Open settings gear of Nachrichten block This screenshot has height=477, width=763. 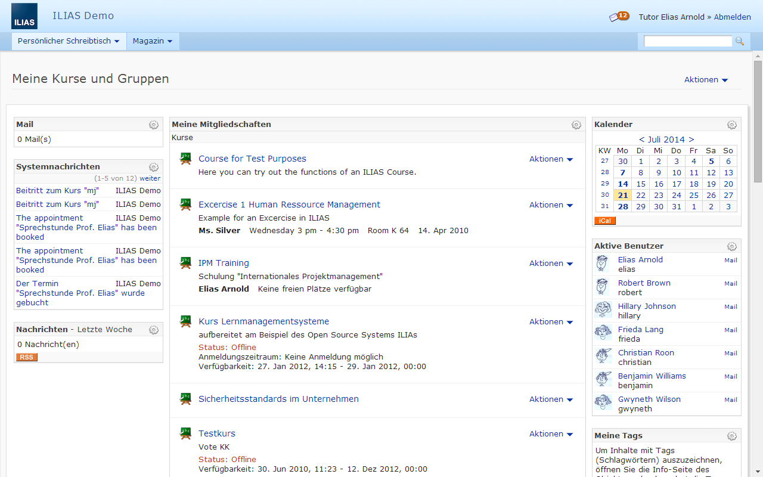click(x=154, y=330)
